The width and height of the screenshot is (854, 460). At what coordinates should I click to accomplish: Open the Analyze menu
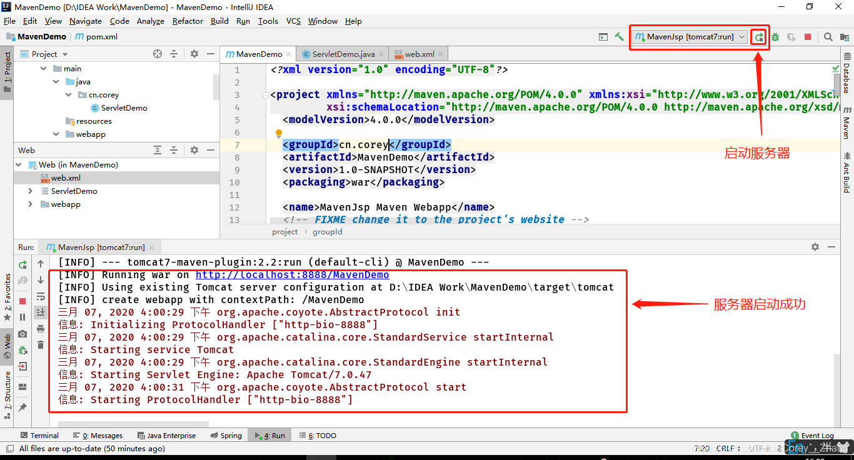coord(150,21)
